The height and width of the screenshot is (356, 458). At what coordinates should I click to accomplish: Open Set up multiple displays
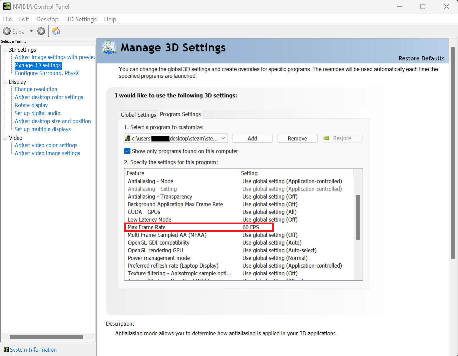(x=43, y=129)
